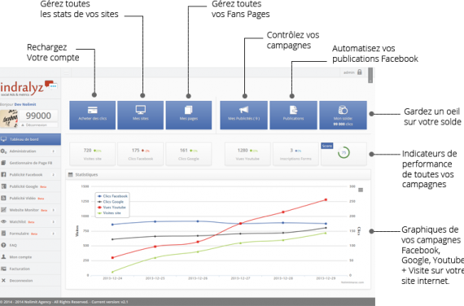Open Mes Publicités megaphone tile

click(244, 115)
